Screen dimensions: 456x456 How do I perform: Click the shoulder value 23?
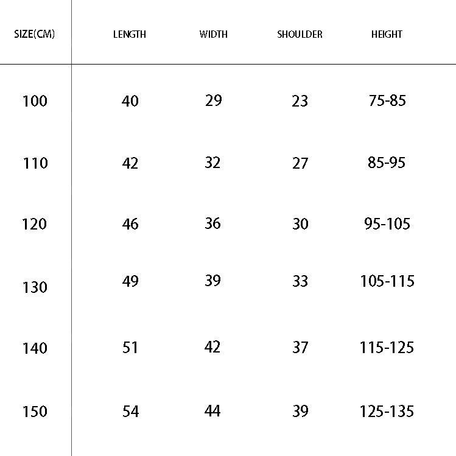tap(300, 101)
